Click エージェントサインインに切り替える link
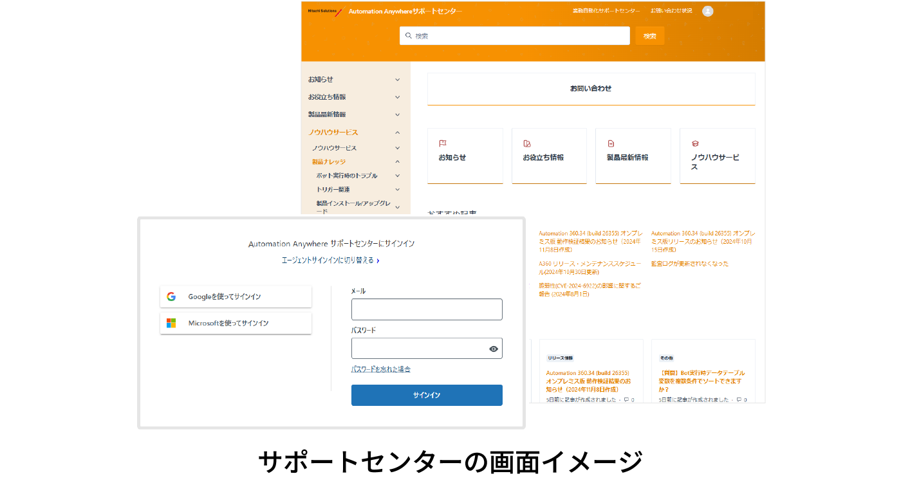This screenshot has width=901, height=494. coord(331,261)
